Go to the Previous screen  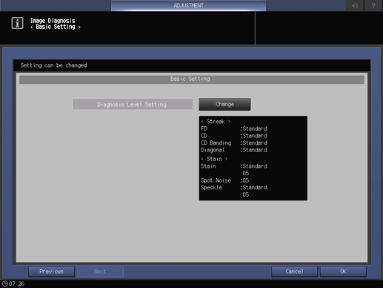tap(51, 272)
